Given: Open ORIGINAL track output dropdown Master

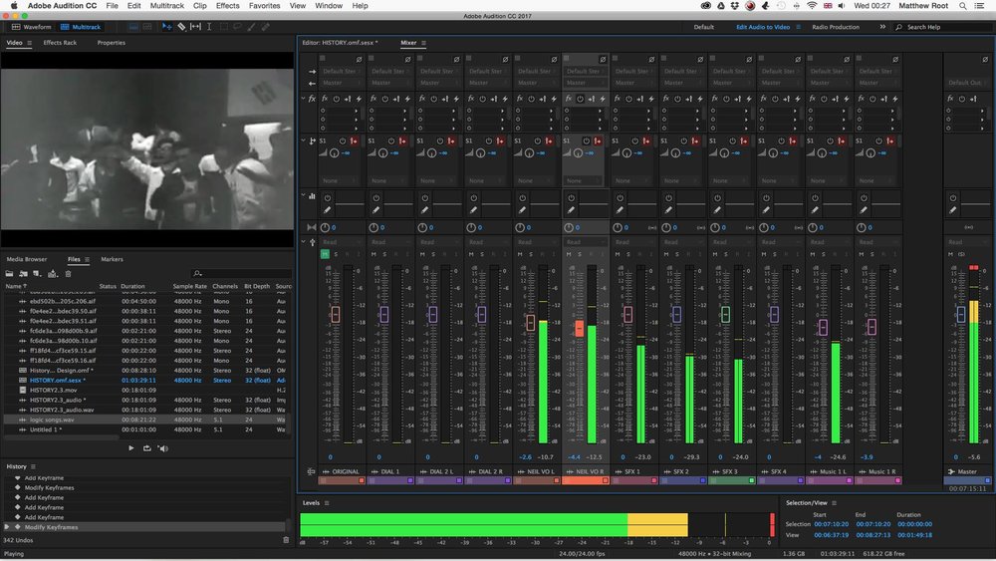Looking at the screenshot, I should click(x=341, y=83).
